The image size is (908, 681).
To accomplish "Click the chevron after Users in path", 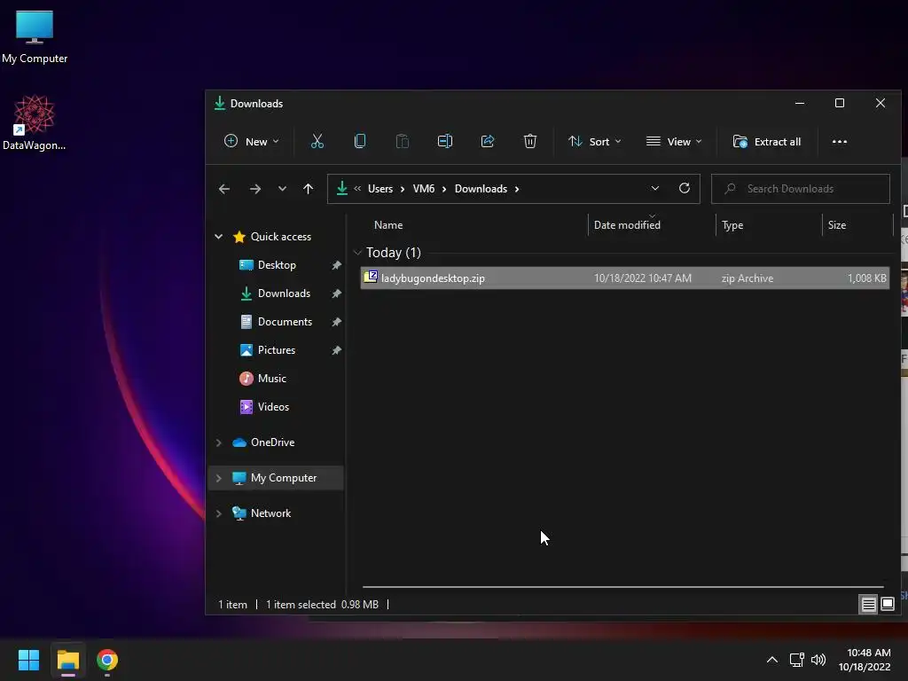I will point(403,189).
